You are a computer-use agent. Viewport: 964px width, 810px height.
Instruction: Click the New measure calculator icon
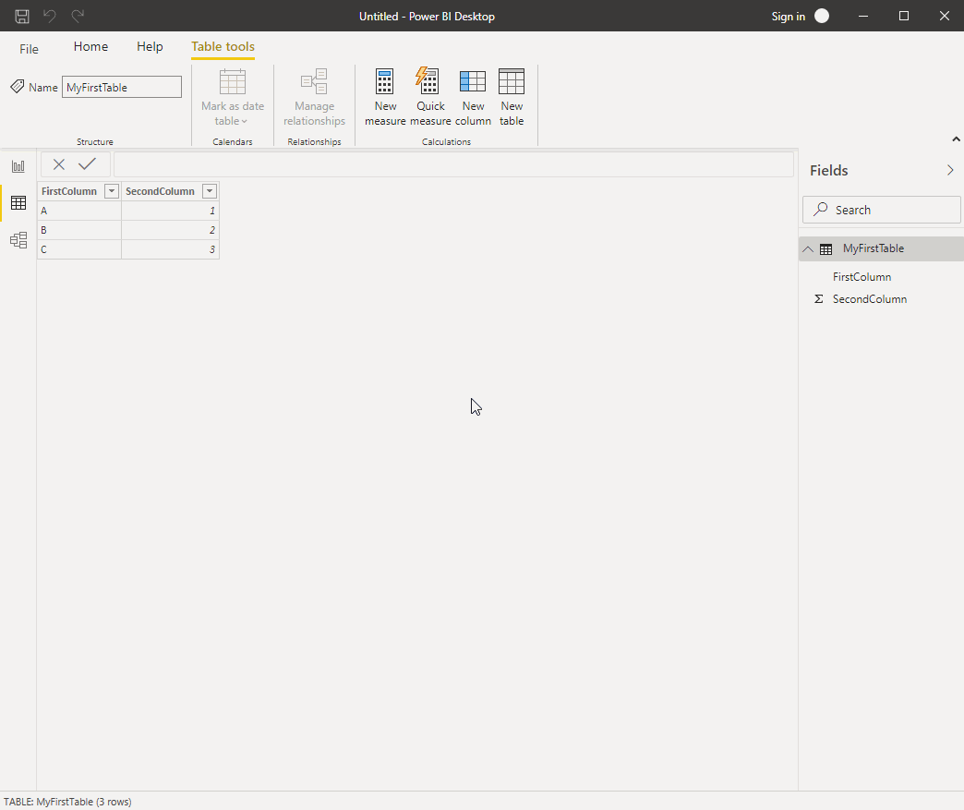[x=385, y=81]
